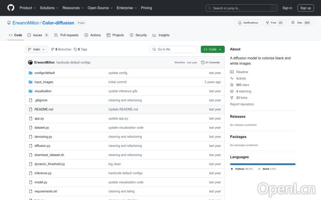This screenshot has height=200, width=321.
Task: Click the GitHub logo icon
Action: (x=11, y=8)
